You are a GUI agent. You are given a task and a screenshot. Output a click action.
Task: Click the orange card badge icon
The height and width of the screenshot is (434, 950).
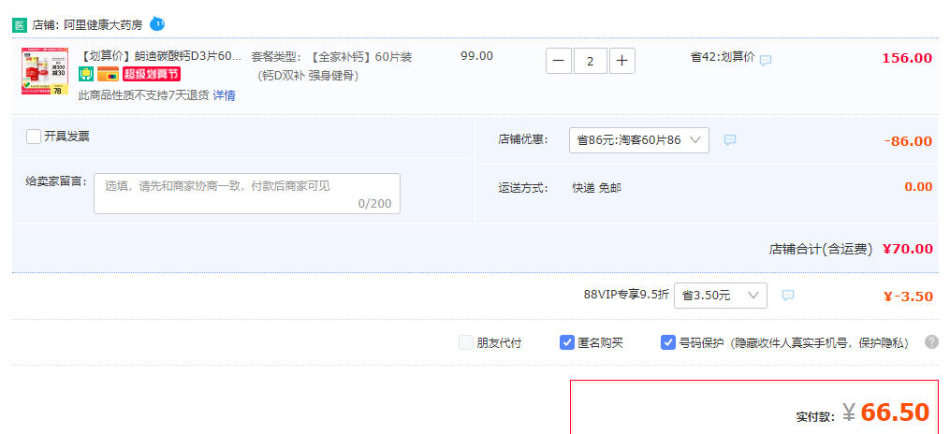click(x=108, y=74)
